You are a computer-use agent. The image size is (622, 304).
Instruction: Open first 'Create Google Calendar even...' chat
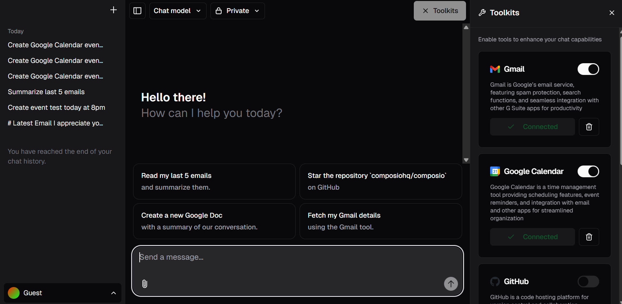(55, 45)
